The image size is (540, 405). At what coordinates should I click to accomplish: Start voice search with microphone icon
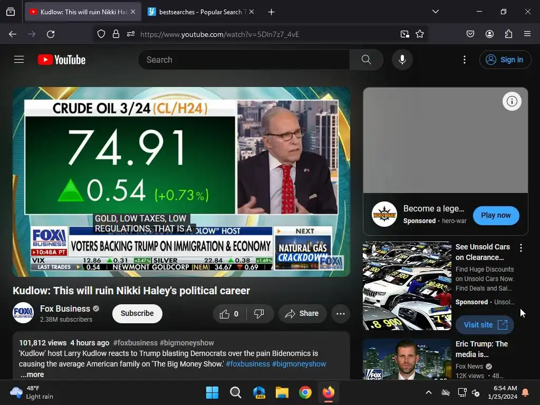pos(402,60)
